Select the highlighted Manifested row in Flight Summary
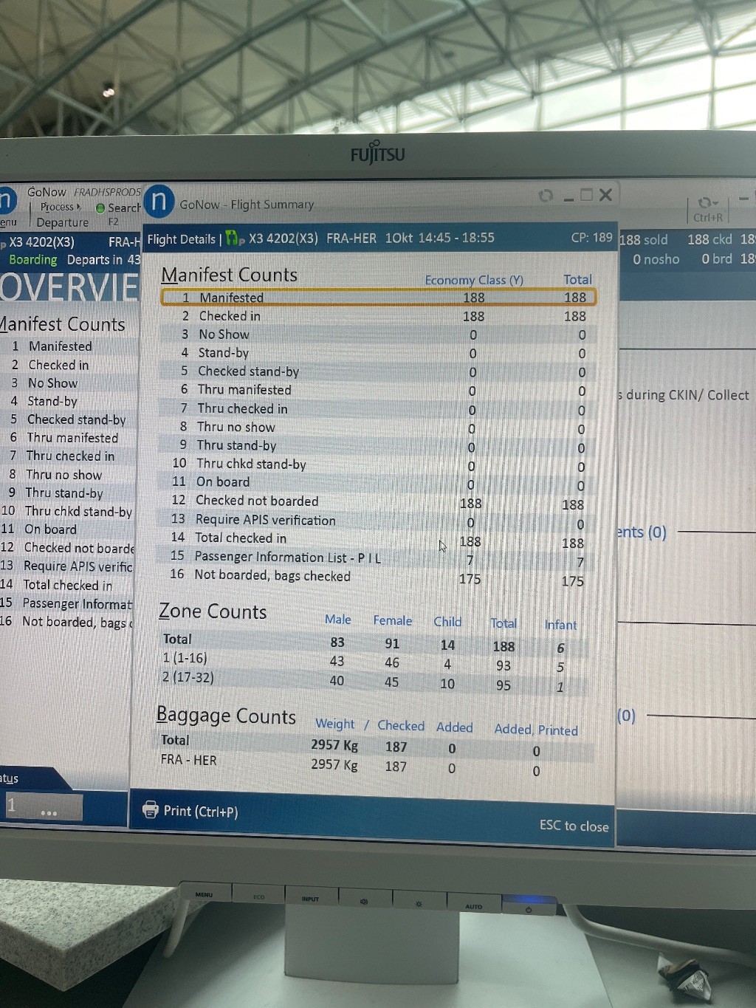The width and height of the screenshot is (756, 1008). pos(378,298)
